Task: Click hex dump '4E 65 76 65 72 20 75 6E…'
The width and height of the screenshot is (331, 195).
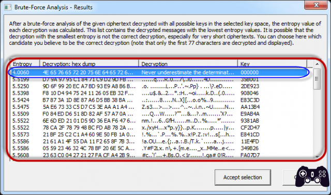Action: (88, 72)
